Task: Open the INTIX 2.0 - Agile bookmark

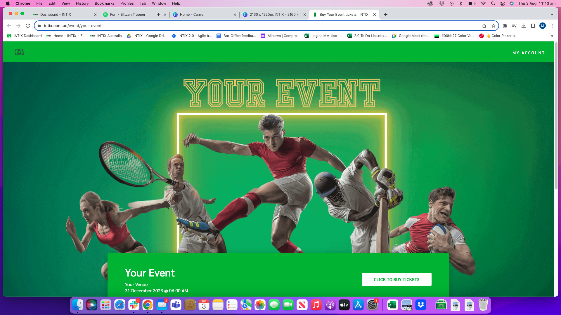Action: (192, 36)
